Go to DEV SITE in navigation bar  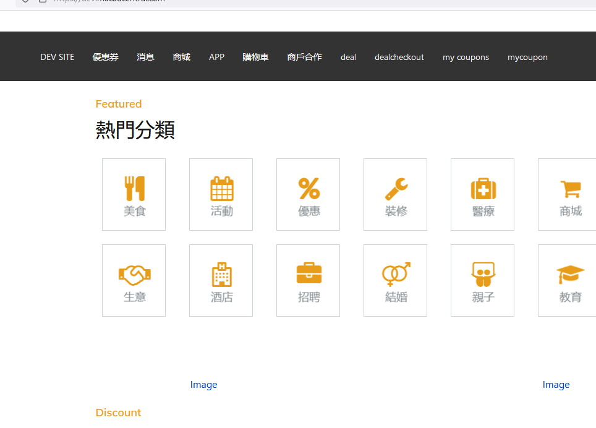point(57,57)
